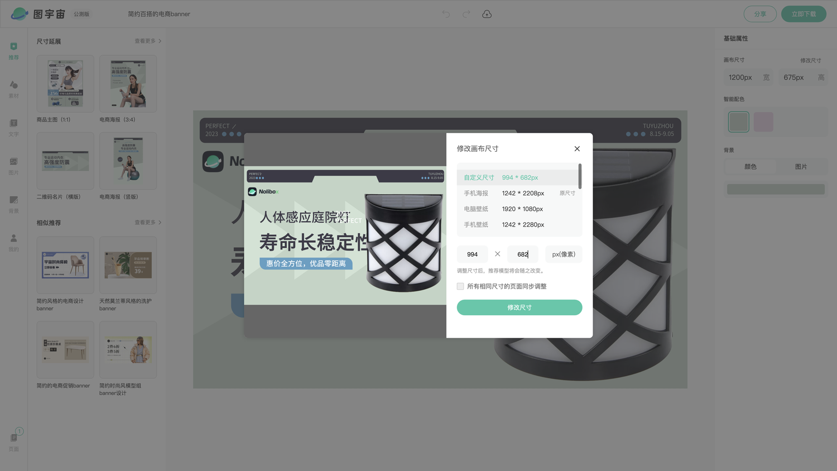837x471 pixels.
Task: Click the 立即下载 button
Action: click(x=804, y=14)
